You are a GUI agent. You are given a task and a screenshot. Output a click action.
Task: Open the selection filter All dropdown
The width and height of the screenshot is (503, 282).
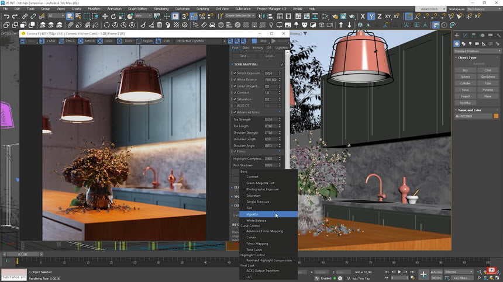point(56,16)
